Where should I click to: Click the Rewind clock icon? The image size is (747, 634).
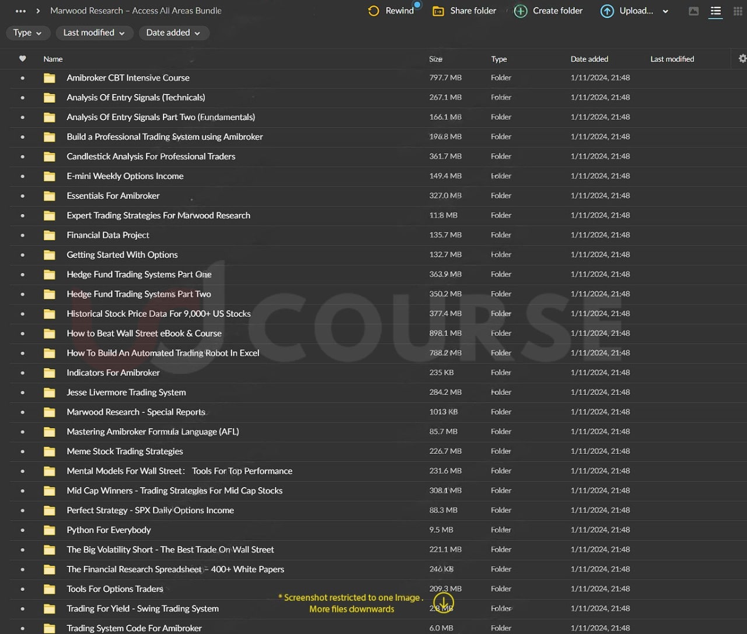point(373,11)
